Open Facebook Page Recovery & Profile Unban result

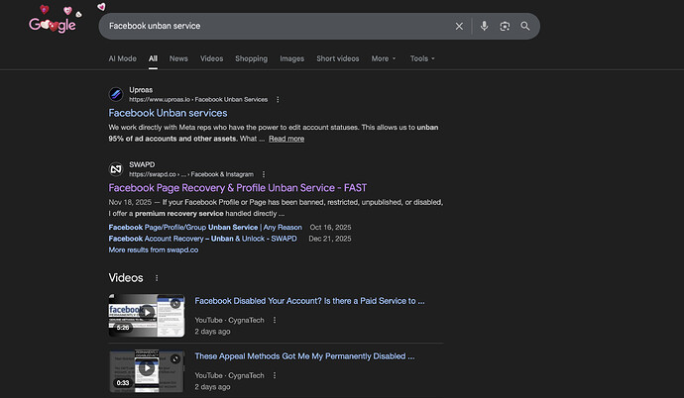[x=237, y=188]
